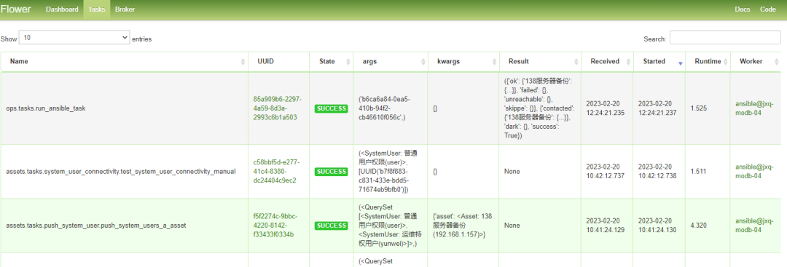This screenshot has width=787, height=267.
Task: Click runtime value 4.320
Action: point(698,226)
